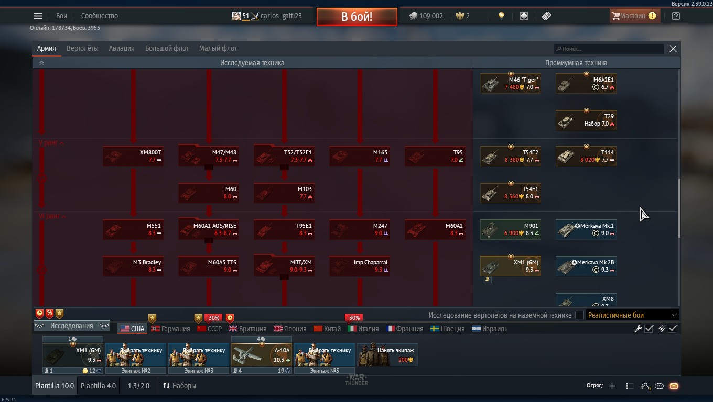The height and width of the screenshot is (402, 713).
Task: Select premium M46 'Tiger' card
Action: [x=511, y=83]
